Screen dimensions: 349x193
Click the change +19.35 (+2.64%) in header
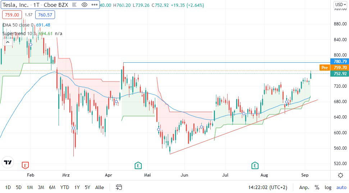click(x=187, y=5)
